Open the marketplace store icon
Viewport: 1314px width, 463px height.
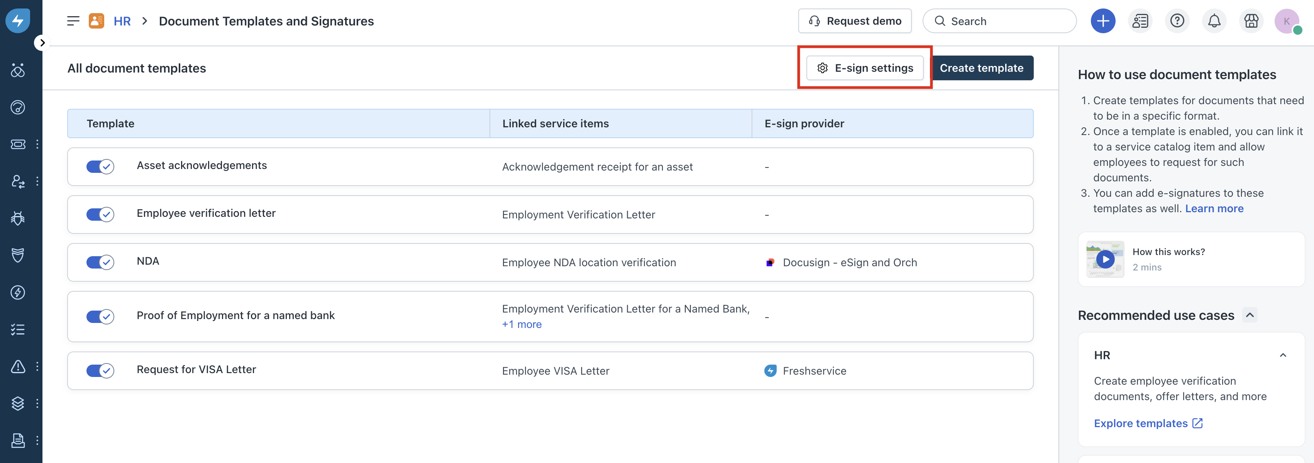point(1251,21)
